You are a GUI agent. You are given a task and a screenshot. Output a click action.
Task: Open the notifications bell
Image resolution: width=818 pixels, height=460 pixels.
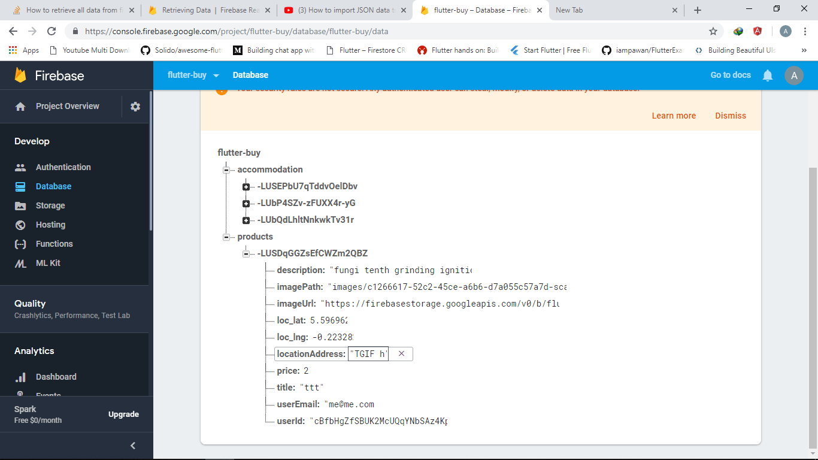tap(768, 75)
